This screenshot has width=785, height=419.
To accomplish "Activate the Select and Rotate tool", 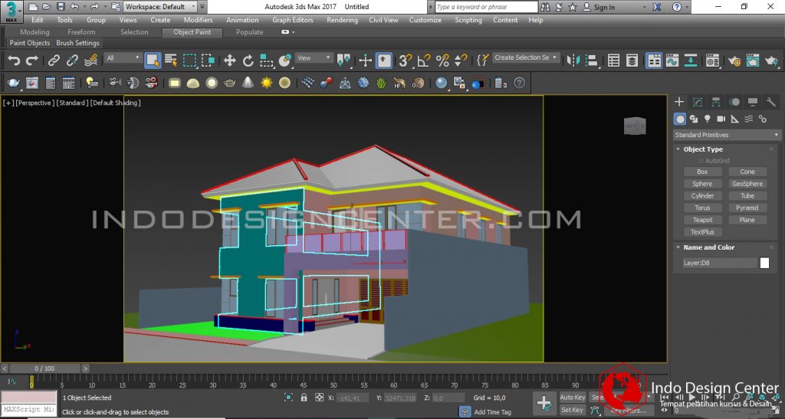I will pos(248,61).
